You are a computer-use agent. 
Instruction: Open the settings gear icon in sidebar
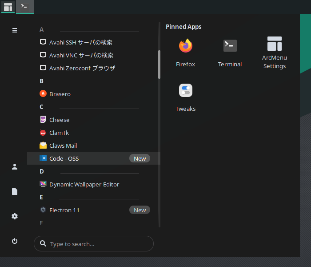pyautogui.click(x=15, y=216)
